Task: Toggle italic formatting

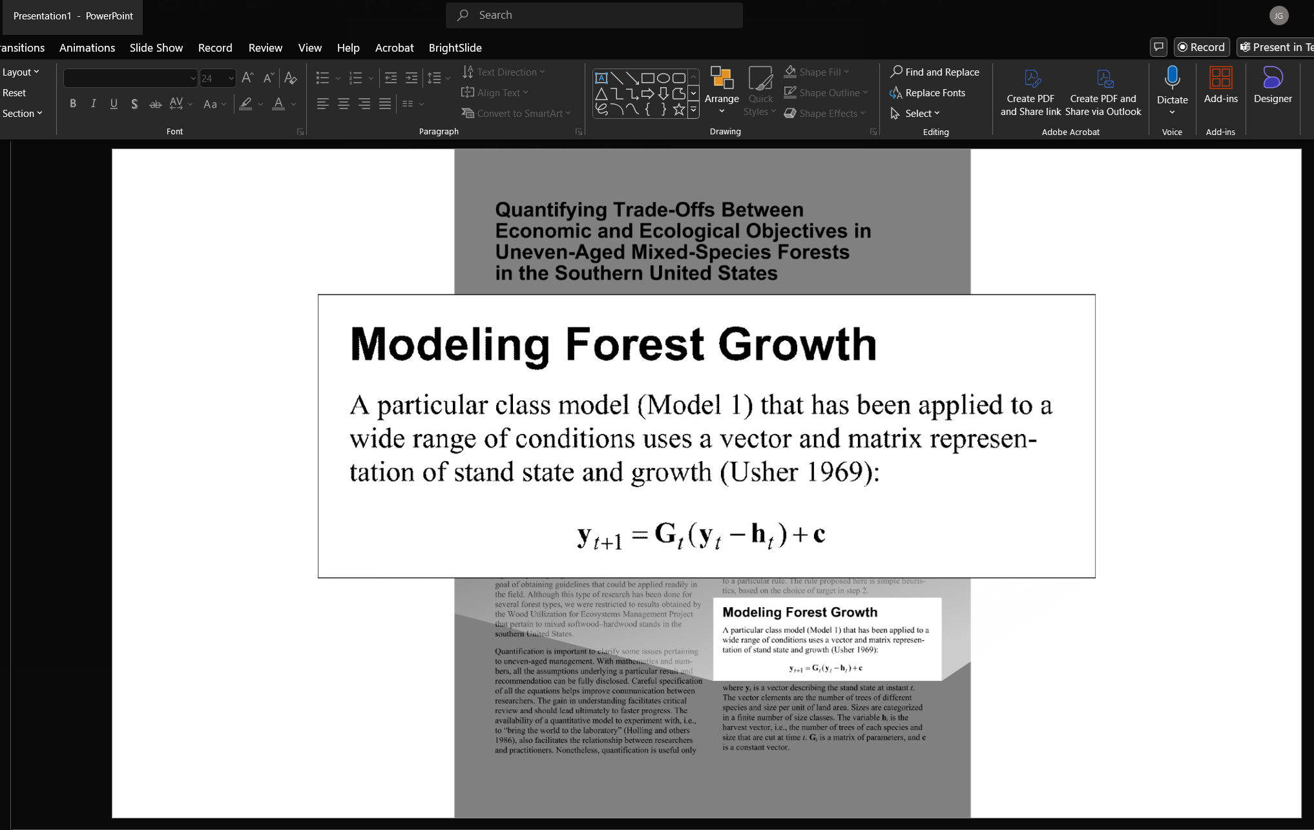Action: coord(94,103)
